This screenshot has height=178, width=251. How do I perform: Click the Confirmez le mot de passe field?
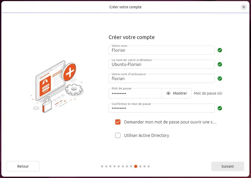click(x=162, y=108)
